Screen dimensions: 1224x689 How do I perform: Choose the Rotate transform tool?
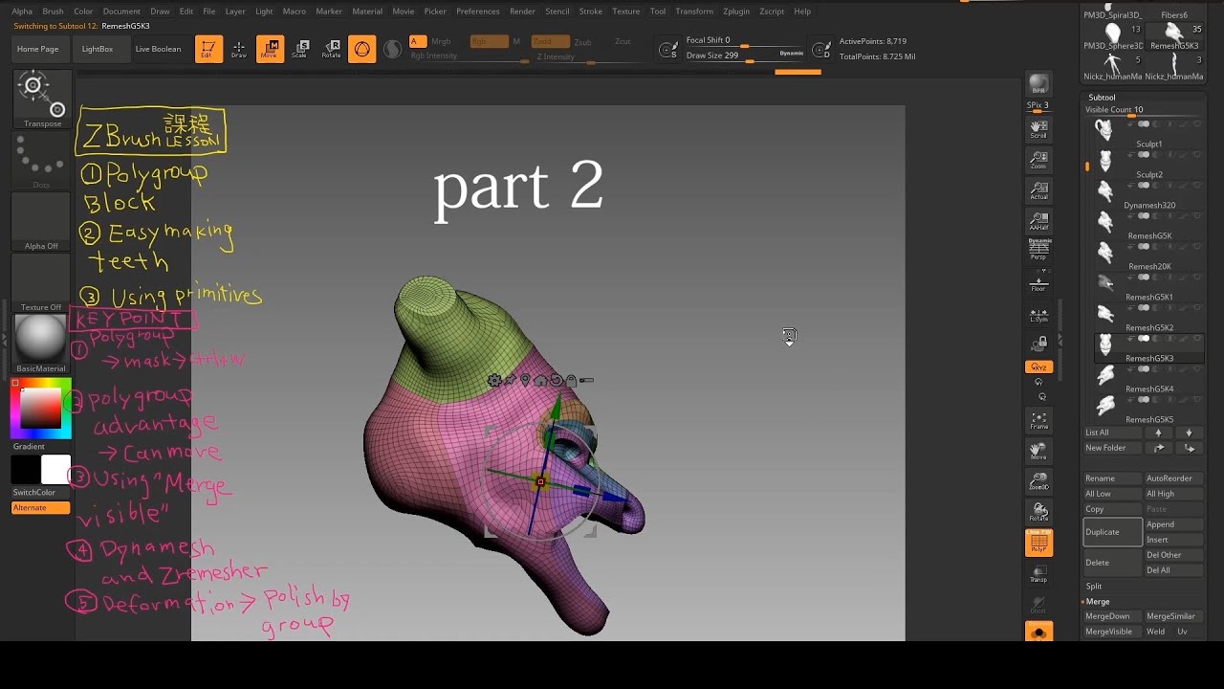pos(331,49)
